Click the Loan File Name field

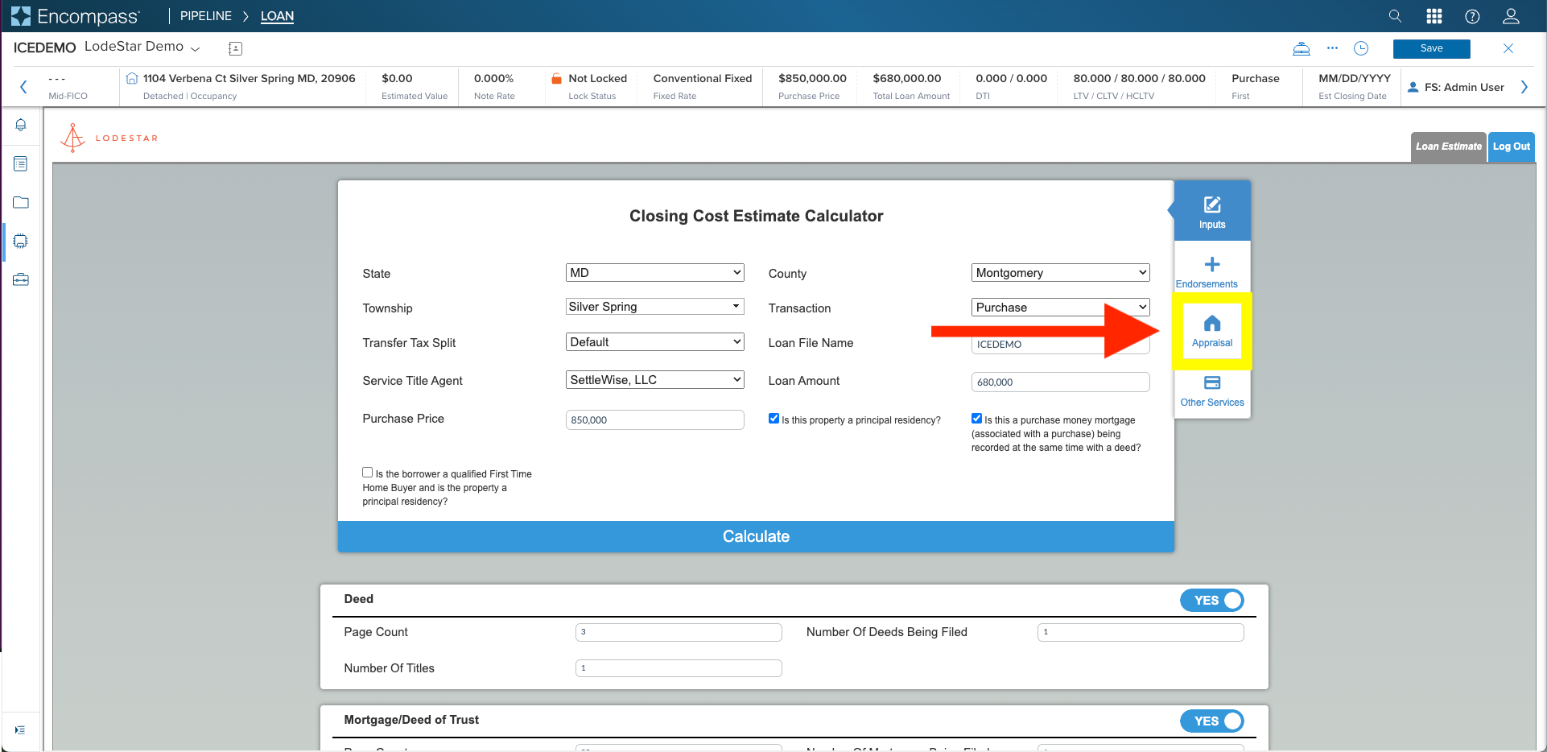pyautogui.click(x=1061, y=345)
